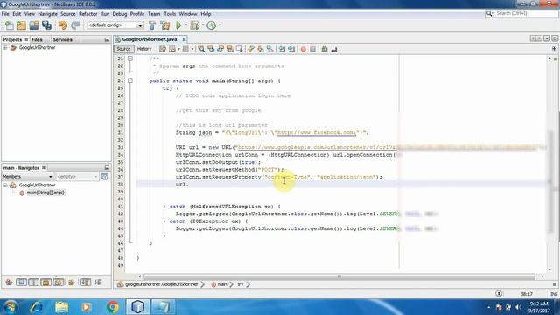Toggle Show Fields filter in Navigator
The image size is (560, 315).
(x=21, y=283)
